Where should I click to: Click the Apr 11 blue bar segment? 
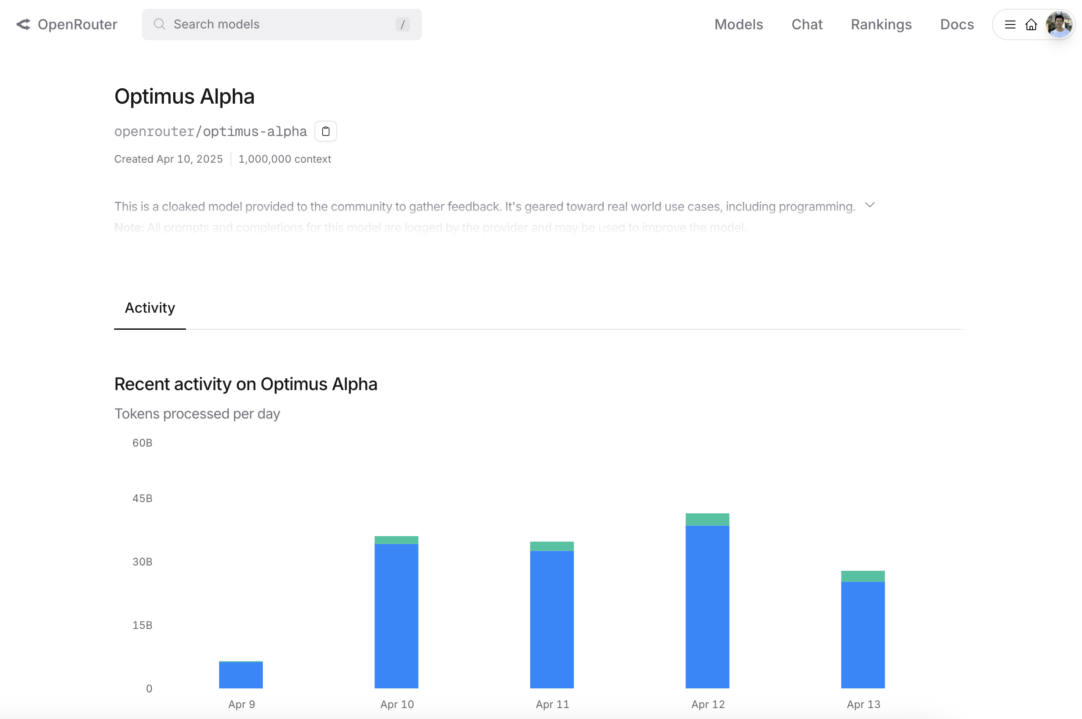(x=551, y=619)
